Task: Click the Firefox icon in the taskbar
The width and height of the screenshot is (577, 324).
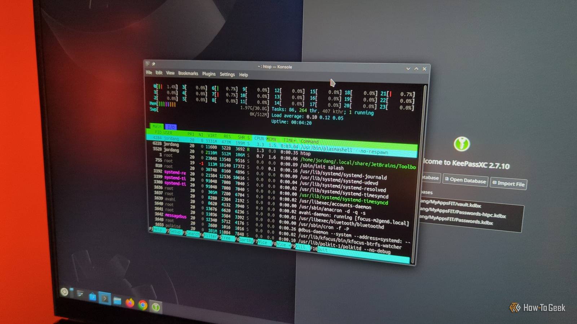Action: point(130,303)
